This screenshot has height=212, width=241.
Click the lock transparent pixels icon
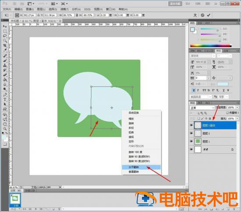198,118
